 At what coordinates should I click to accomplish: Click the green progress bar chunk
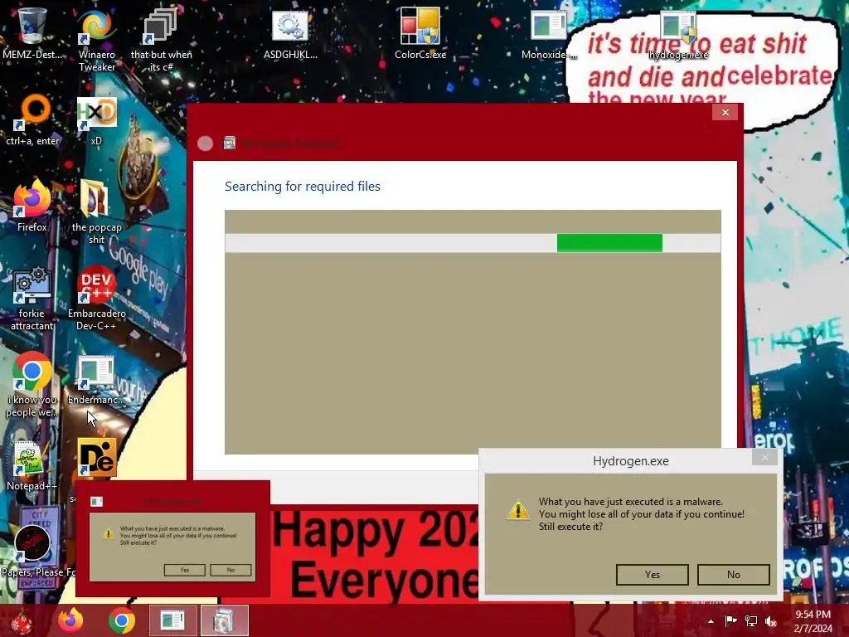609,243
